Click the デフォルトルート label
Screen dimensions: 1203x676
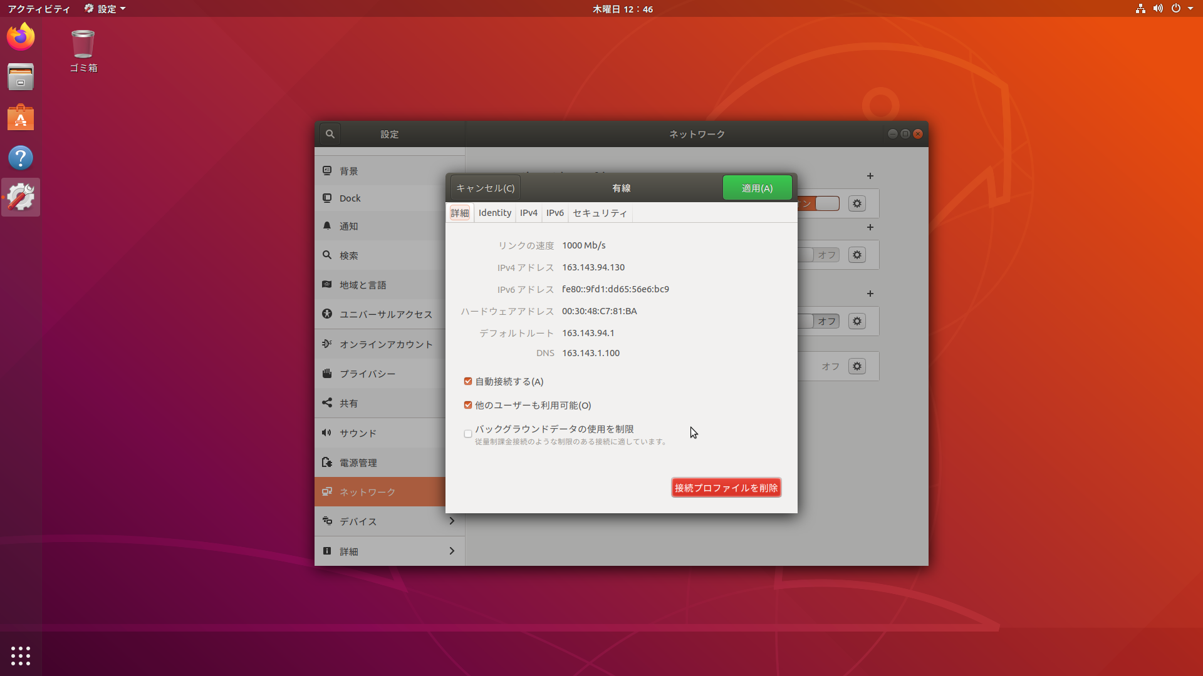[x=517, y=333]
